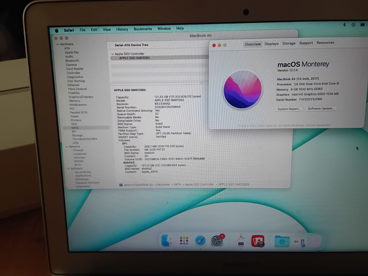Open the Safari menu
The width and height of the screenshot is (368, 276).
coord(69,30)
